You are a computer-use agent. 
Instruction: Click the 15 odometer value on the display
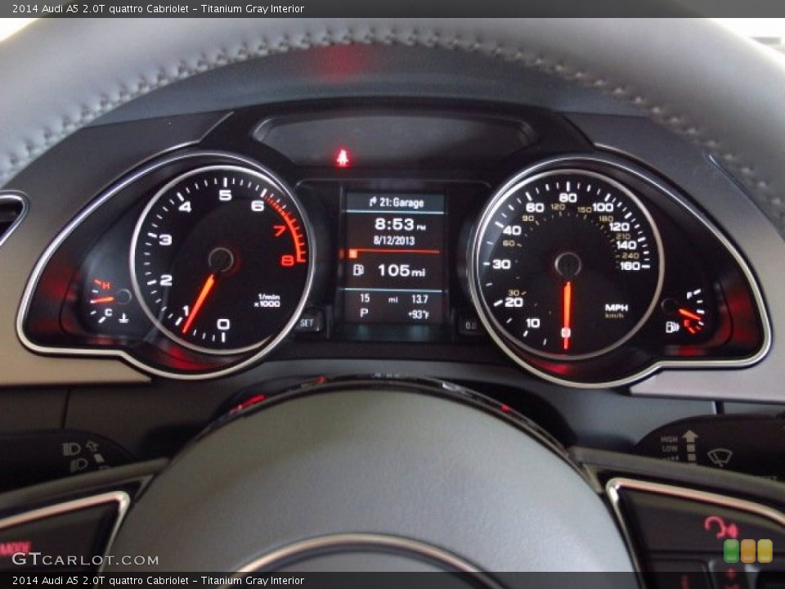tap(365, 299)
